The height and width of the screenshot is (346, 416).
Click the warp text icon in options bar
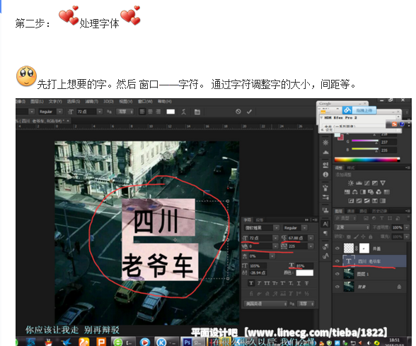tap(184, 112)
